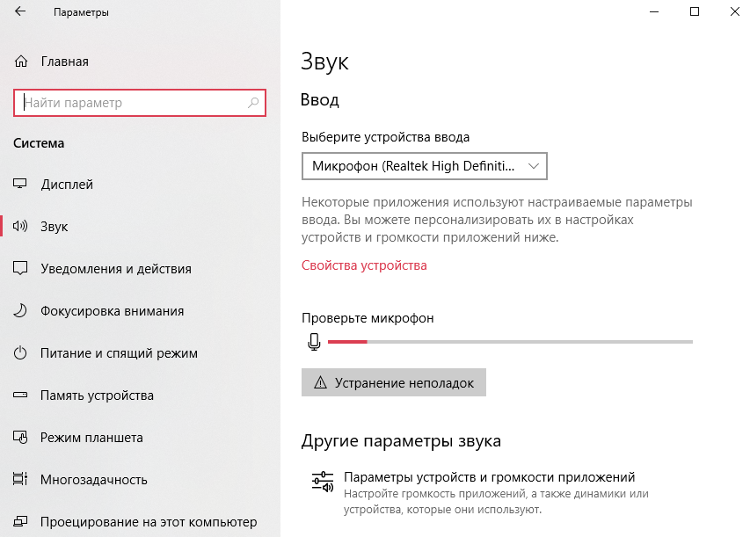The height and width of the screenshot is (537, 750).
Task: Click the Storage drive icon
Action: click(20, 395)
